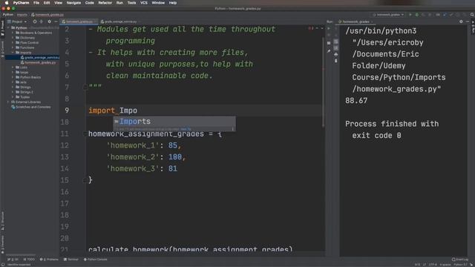Open the Refactor menu
The height and width of the screenshot is (267, 475).
pyautogui.click(x=105, y=3)
